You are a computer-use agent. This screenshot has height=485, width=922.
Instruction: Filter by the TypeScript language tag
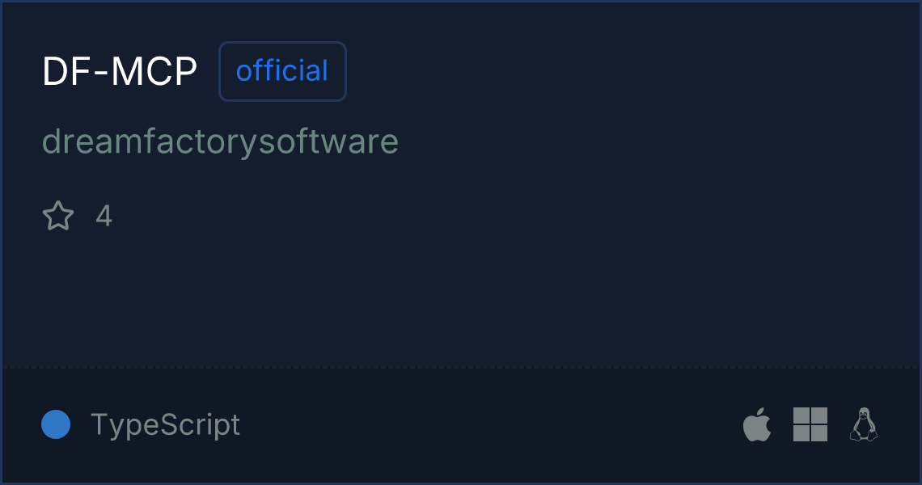click(x=165, y=424)
